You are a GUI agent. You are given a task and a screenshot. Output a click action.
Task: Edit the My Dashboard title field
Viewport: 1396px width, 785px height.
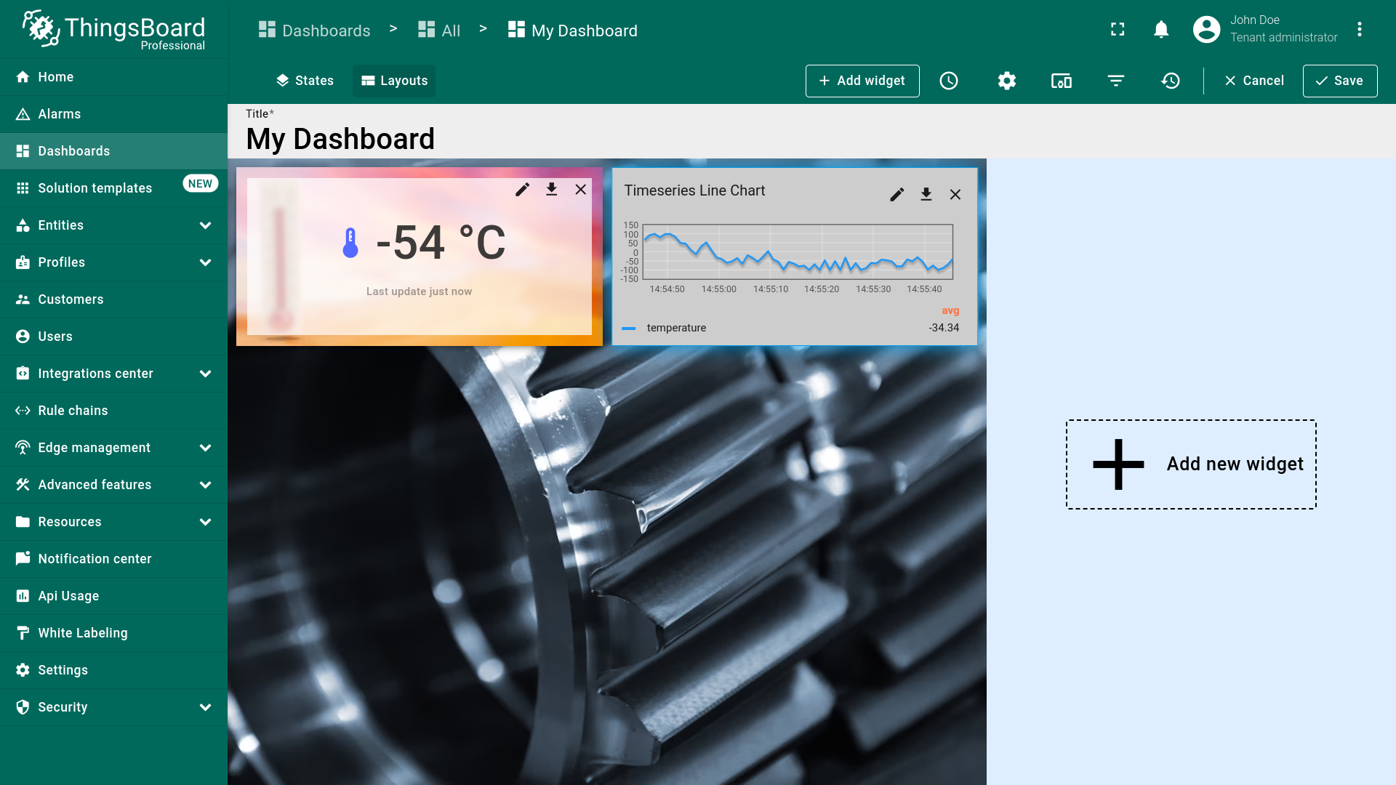[811, 139]
